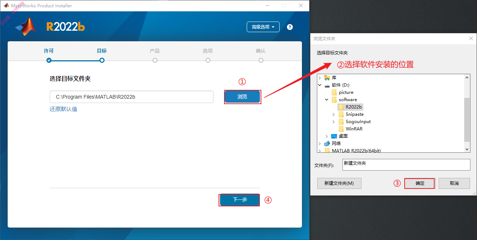The height and width of the screenshot is (240, 477).
Task: Click the Snipaste folder icon
Action: [x=341, y=114]
